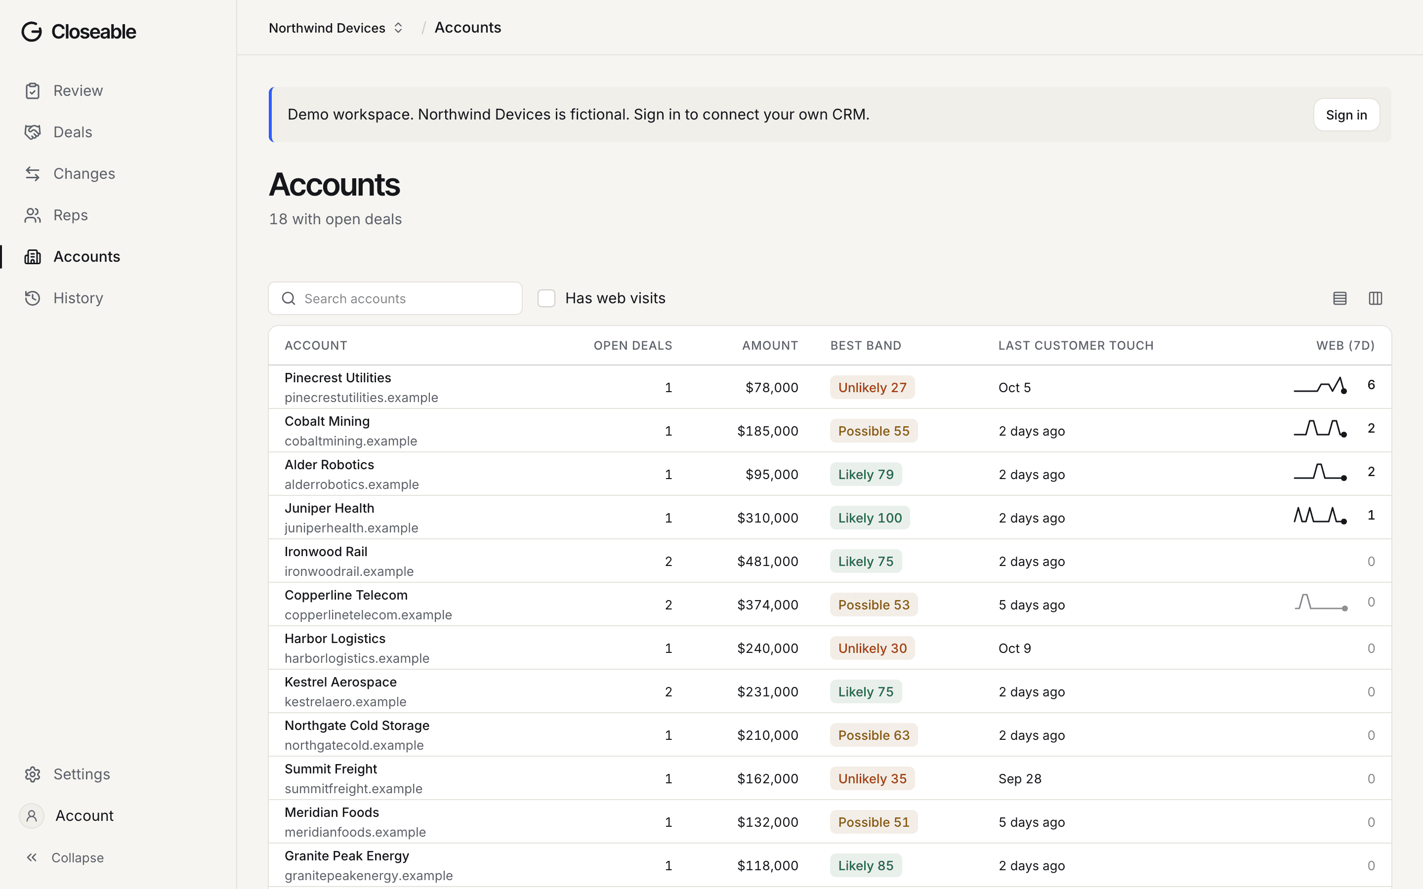Click Copperline Telecom web visits sparkline
This screenshot has height=889, width=1423.
point(1321,603)
